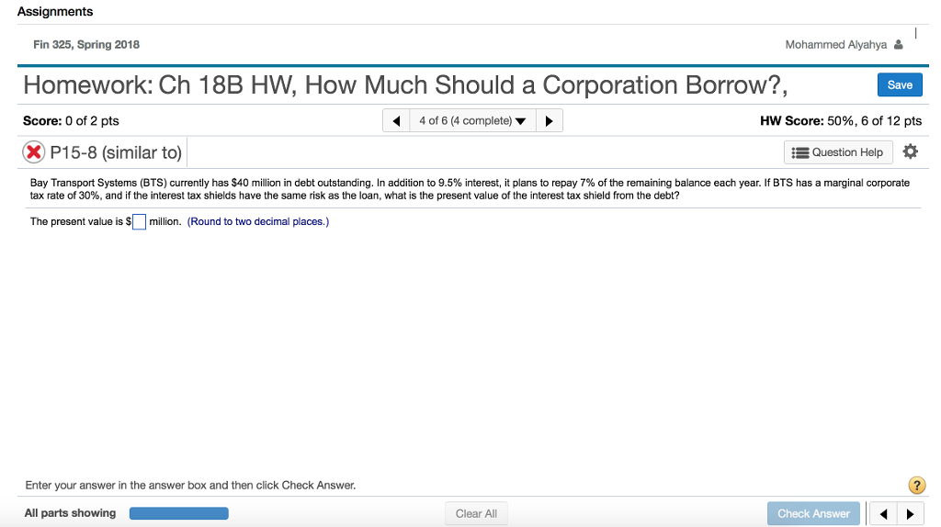Click the Save button
941x527 pixels.
point(900,84)
